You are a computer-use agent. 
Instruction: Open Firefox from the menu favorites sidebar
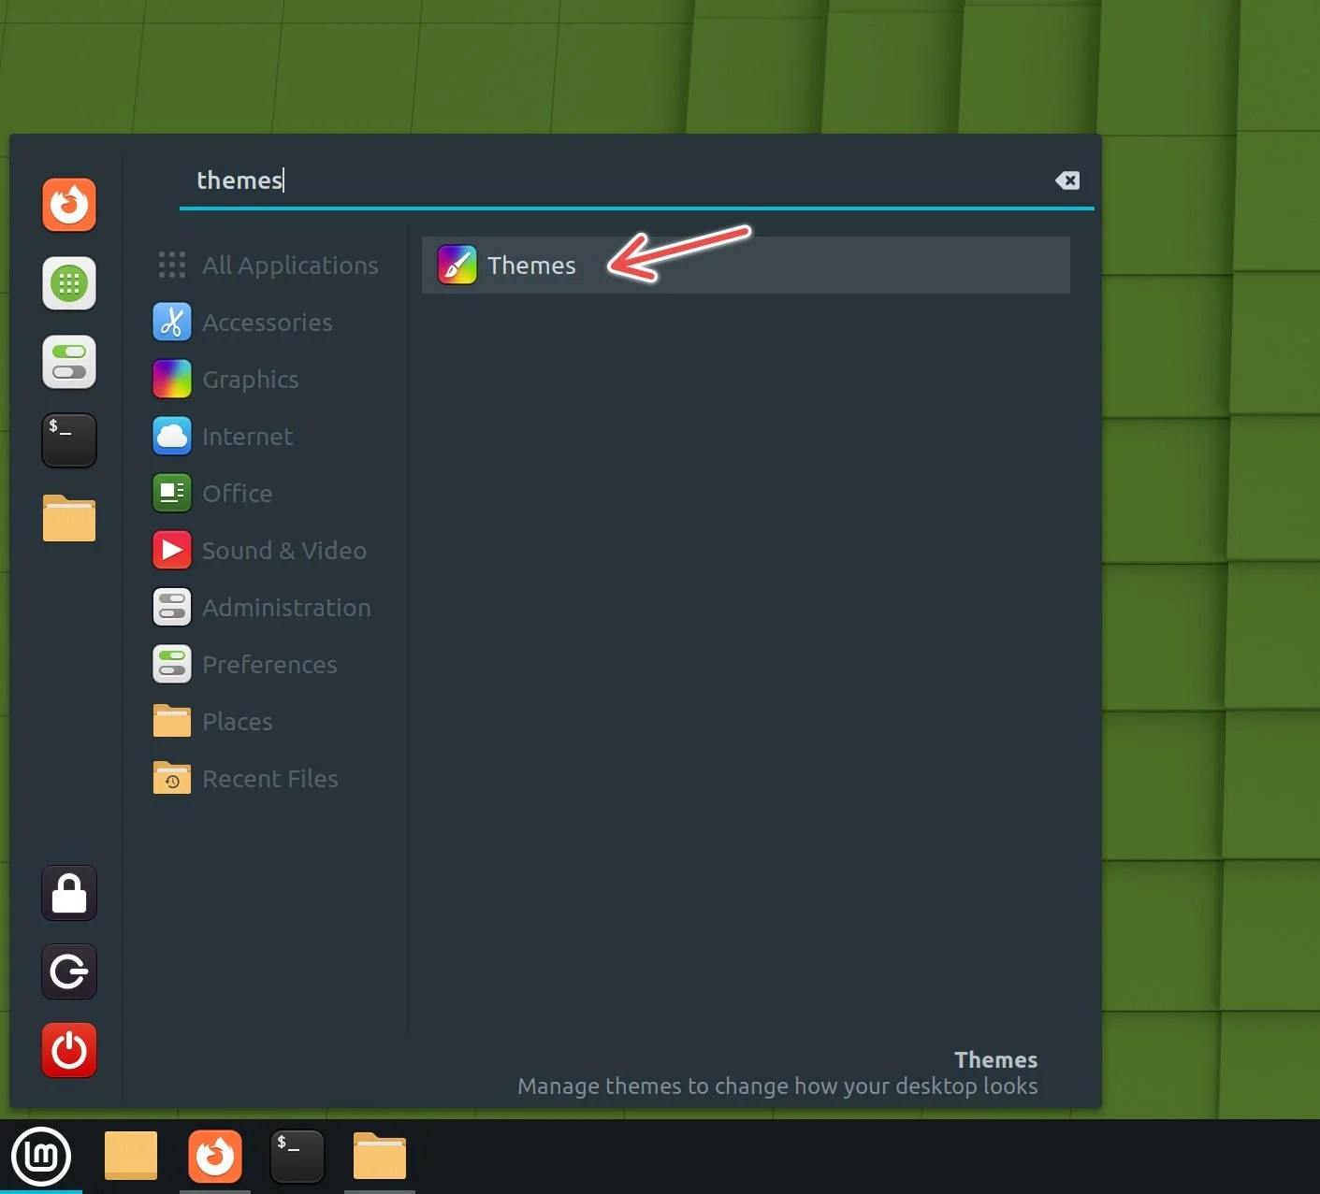(x=69, y=204)
